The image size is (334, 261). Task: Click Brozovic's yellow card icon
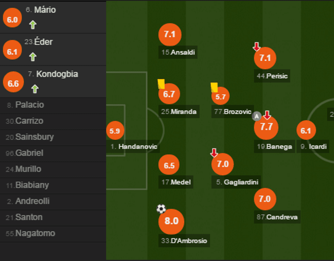[214, 87]
